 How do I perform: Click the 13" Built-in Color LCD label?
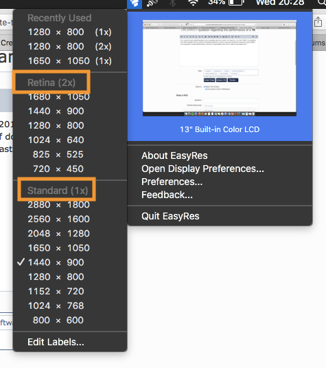pos(220,129)
